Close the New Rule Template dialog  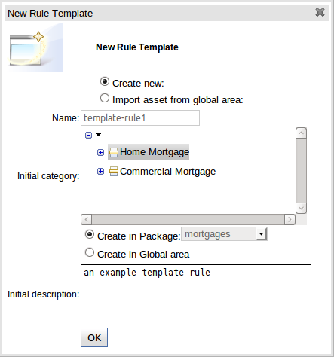[320, 12]
